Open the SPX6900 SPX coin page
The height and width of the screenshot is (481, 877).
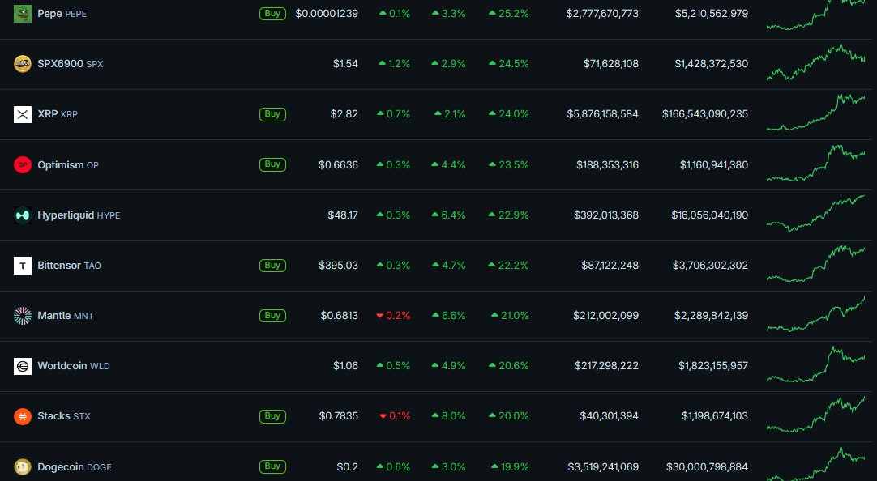pos(71,64)
